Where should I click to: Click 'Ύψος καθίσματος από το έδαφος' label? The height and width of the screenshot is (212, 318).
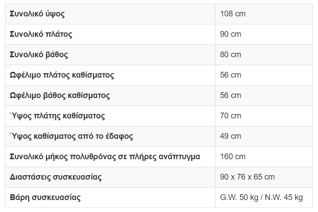pyautogui.click(x=71, y=136)
